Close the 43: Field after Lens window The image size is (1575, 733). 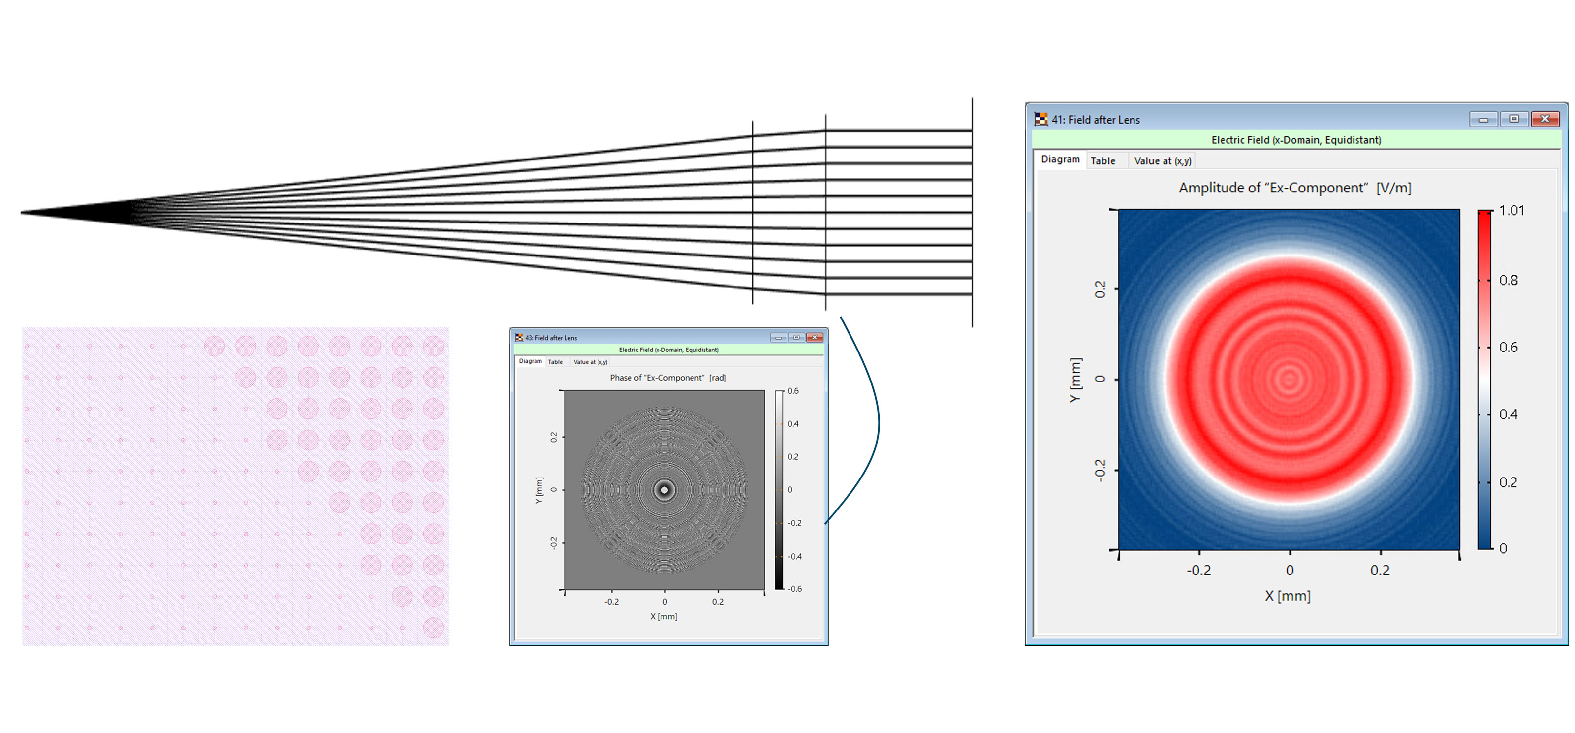815,338
